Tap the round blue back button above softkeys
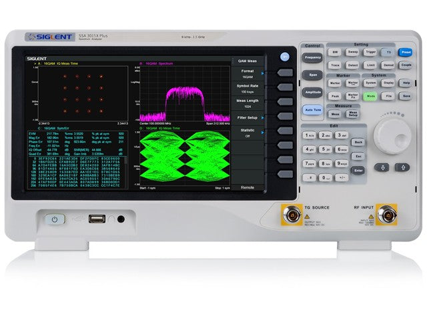The width and height of the screenshot is (427, 320). coord(285,57)
